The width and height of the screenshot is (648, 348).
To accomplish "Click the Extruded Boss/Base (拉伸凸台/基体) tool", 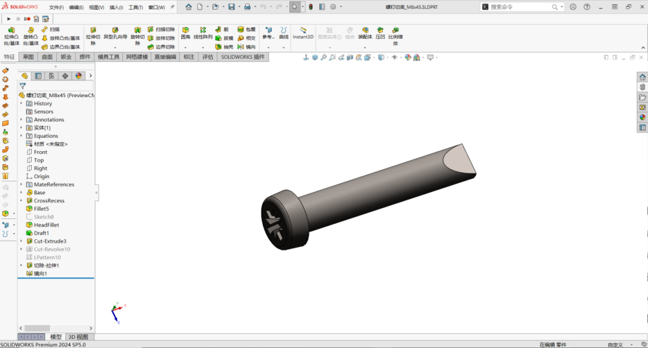I will (11, 37).
